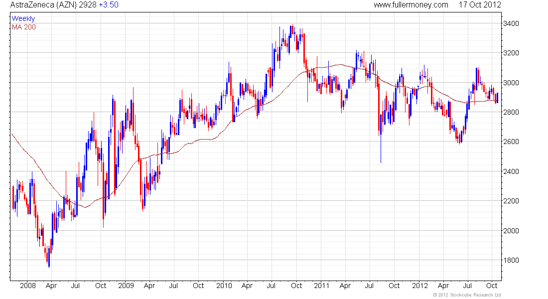Click the 2800 price axis label
Viewport: 548px width, 299px height.
tap(511, 112)
